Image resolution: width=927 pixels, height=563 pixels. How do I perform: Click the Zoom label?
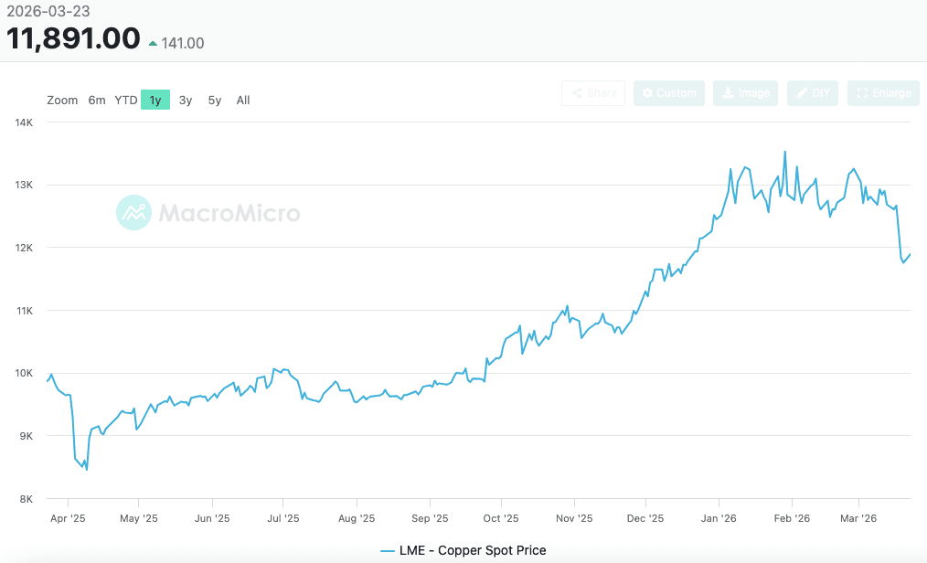pyautogui.click(x=62, y=101)
